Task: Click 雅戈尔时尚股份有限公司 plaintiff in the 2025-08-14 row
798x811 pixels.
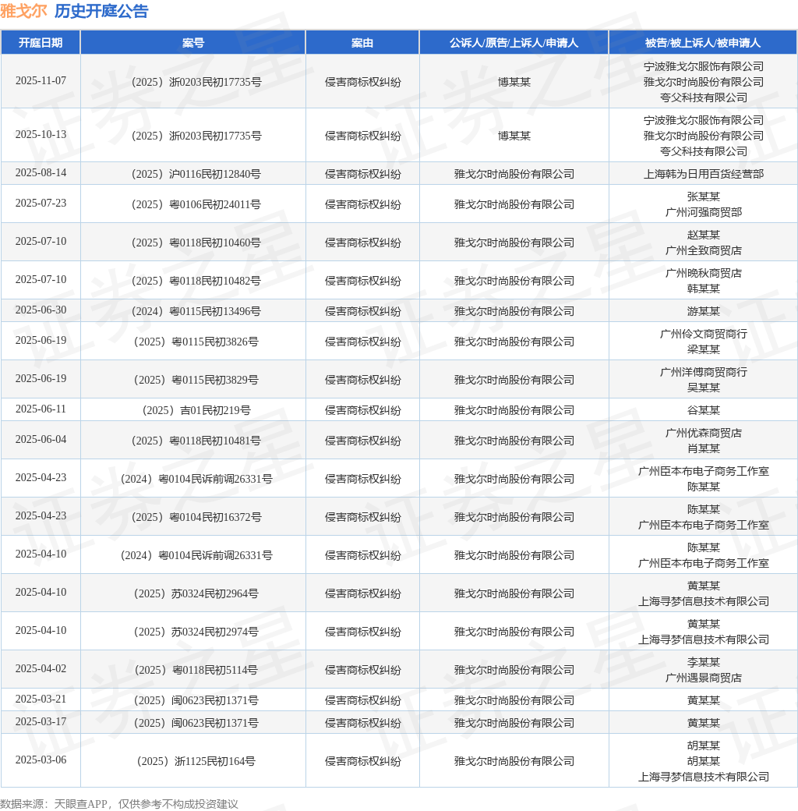Action: point(514,175)
